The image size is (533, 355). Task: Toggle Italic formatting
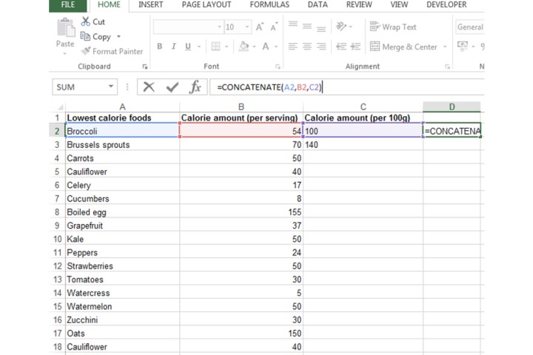pos(174,46)
